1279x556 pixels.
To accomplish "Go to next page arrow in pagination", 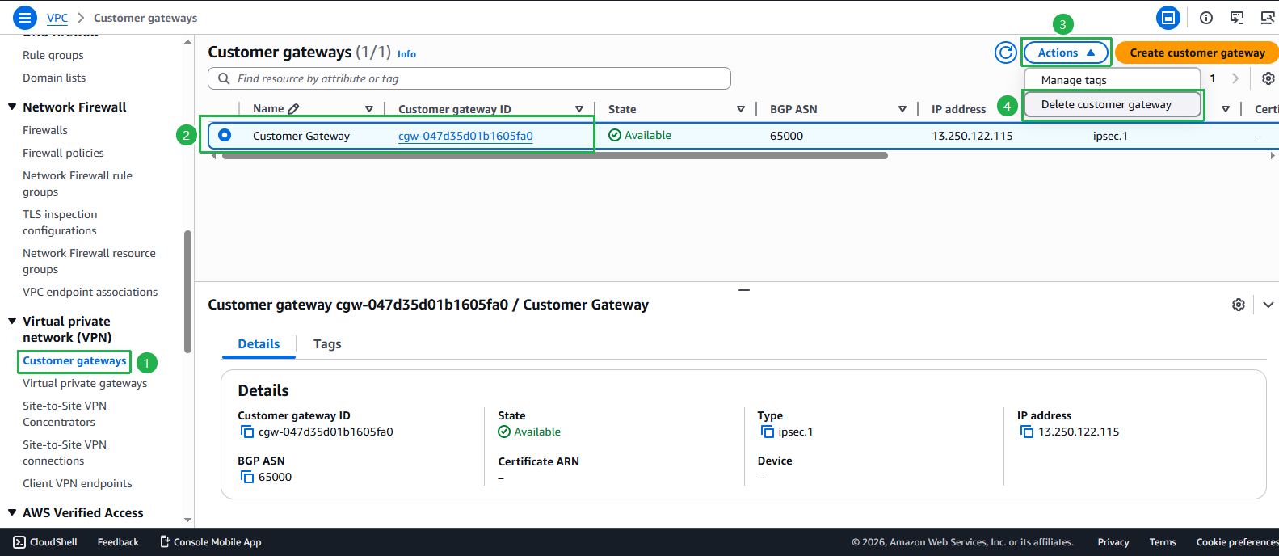I will [1235, 78].
